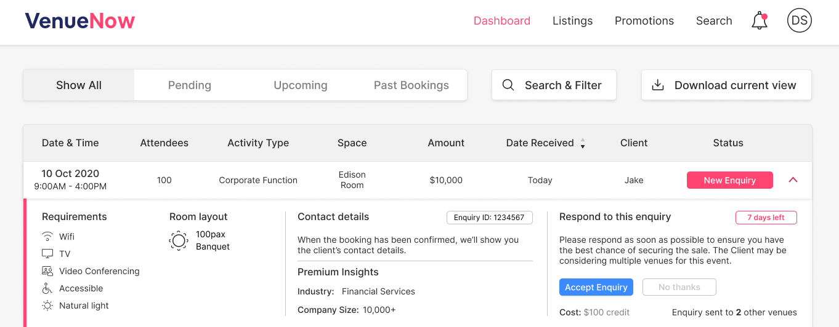This screenshot has height=327, width=839.
Task: Download current view
Action: click(x=726, y=85)
